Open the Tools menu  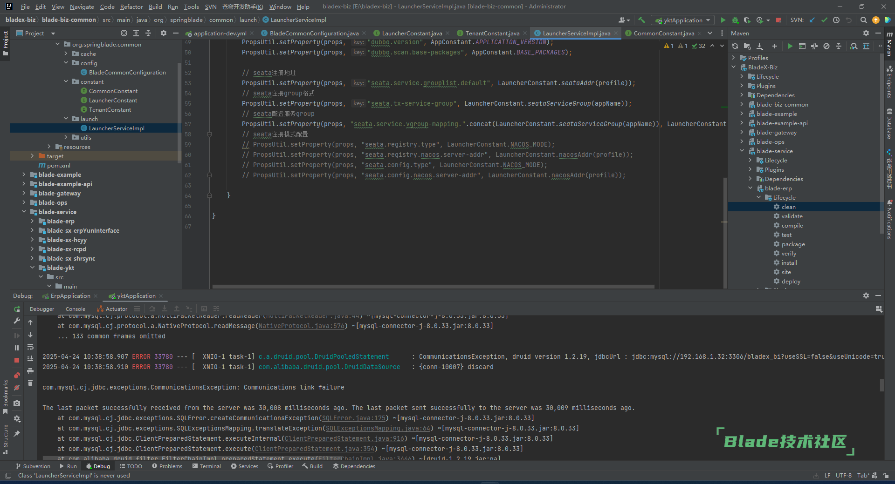(191, 7)
